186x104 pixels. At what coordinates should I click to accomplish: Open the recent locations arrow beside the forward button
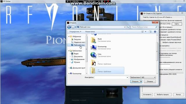point(76,27)
